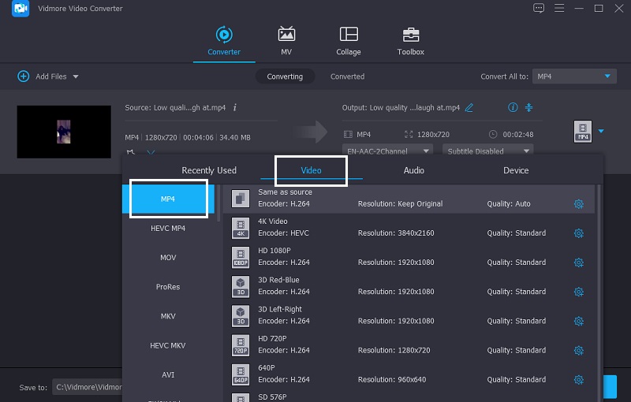Image resolution: width=631 pixels, height=402 pixels.
Task: Switch to the Collage module
Action: click(348, 41)
